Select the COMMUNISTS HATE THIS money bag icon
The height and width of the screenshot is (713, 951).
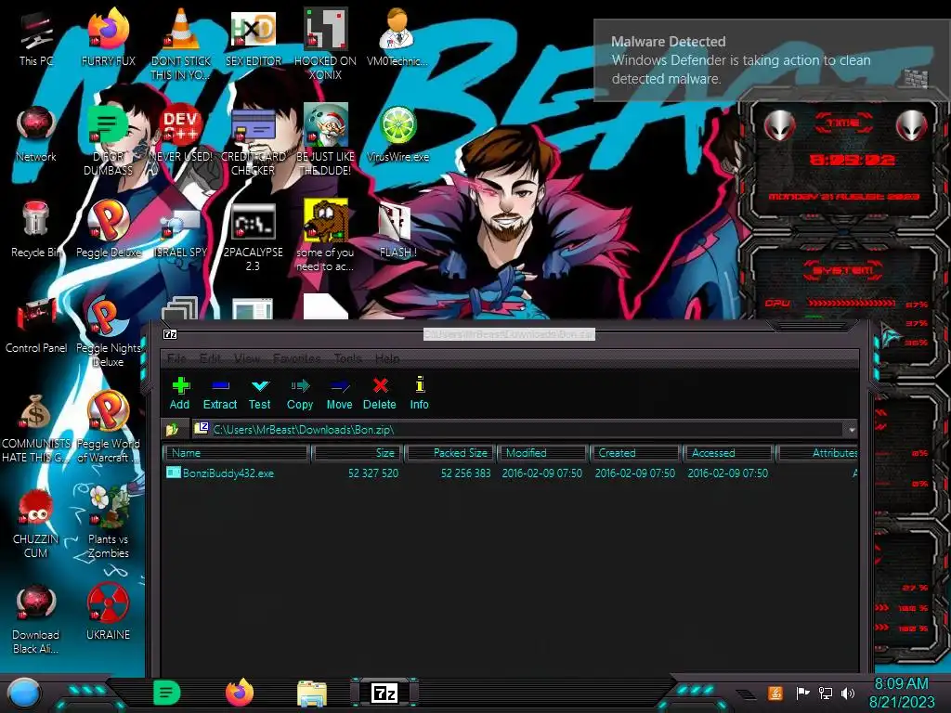36,428
